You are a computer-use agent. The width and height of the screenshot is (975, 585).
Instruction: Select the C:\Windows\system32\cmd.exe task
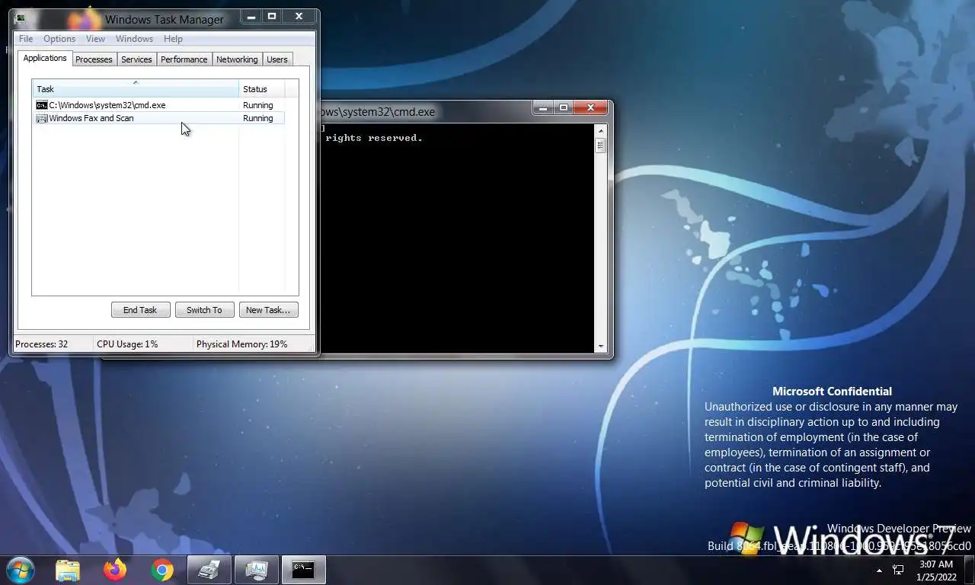(x=158, y=105)
